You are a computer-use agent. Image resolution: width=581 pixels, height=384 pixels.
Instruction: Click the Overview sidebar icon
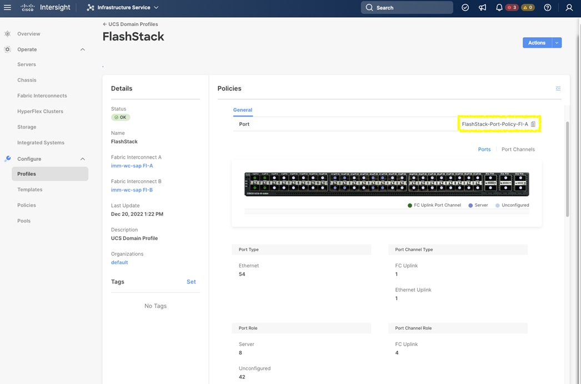click(7, 34)
